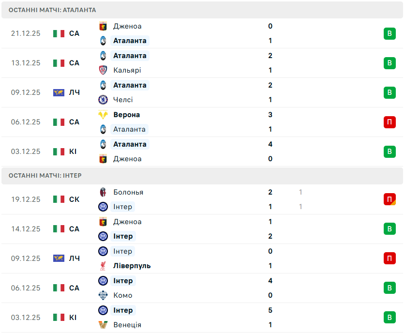The image size is (405, 334).
Task: Click the Verona team logo
Action: [103, 115]
